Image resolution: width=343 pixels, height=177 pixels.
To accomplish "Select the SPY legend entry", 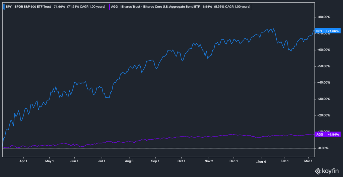I will 55,7.
